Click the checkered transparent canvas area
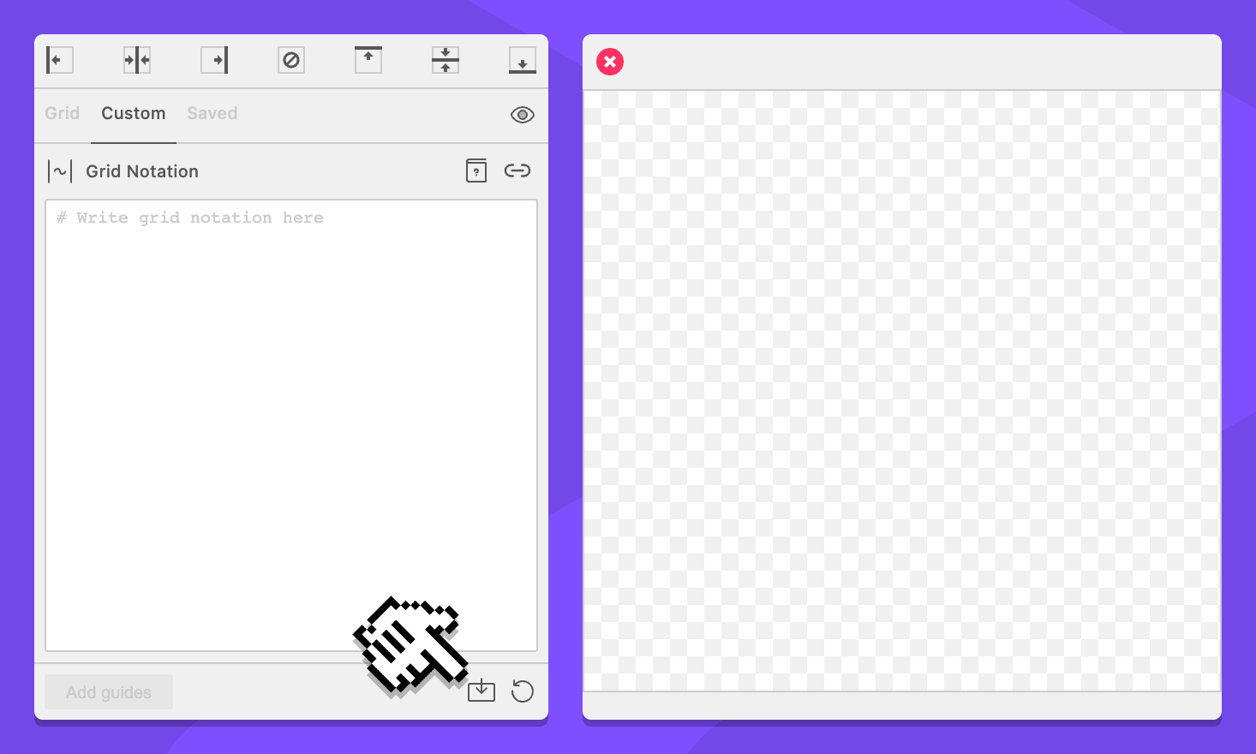 [901, 391]
